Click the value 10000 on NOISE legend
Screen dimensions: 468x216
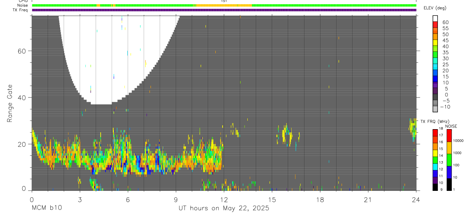coord(458,141)
